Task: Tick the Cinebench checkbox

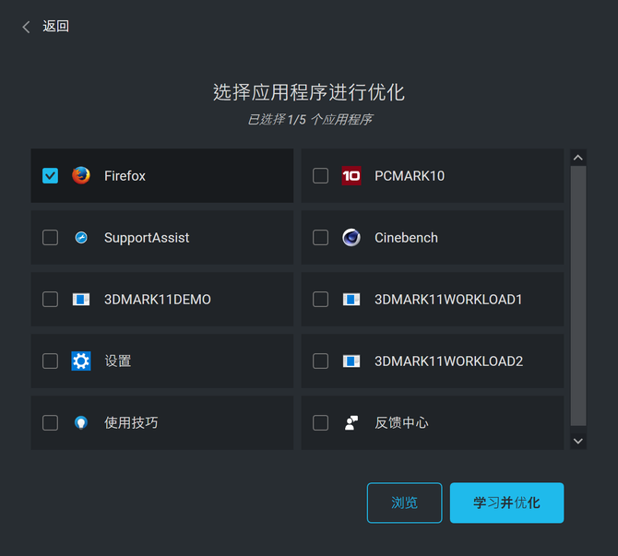Action: pos(320,237)
